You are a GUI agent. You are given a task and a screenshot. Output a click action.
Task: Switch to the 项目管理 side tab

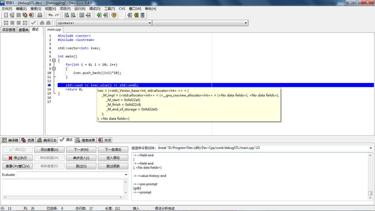9,30
